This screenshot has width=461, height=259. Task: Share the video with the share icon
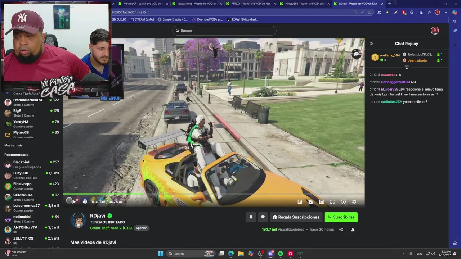point(341,230)
